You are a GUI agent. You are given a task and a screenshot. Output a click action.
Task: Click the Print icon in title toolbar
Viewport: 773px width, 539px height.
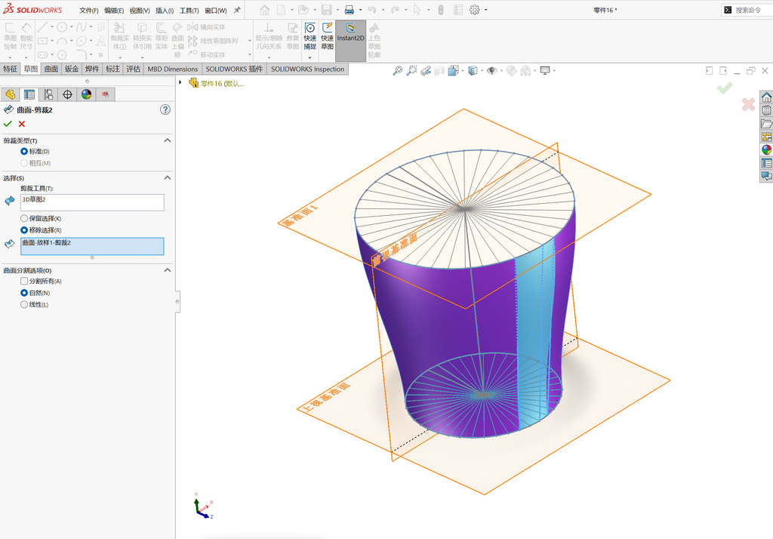point(350,10)
